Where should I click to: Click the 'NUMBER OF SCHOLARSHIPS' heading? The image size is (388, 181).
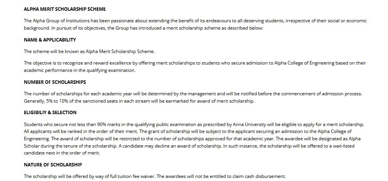[55, 82]
